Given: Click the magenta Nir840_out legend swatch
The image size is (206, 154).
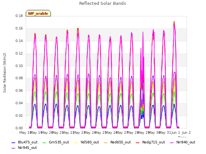Looking at the screenshot, I should 172,142.
